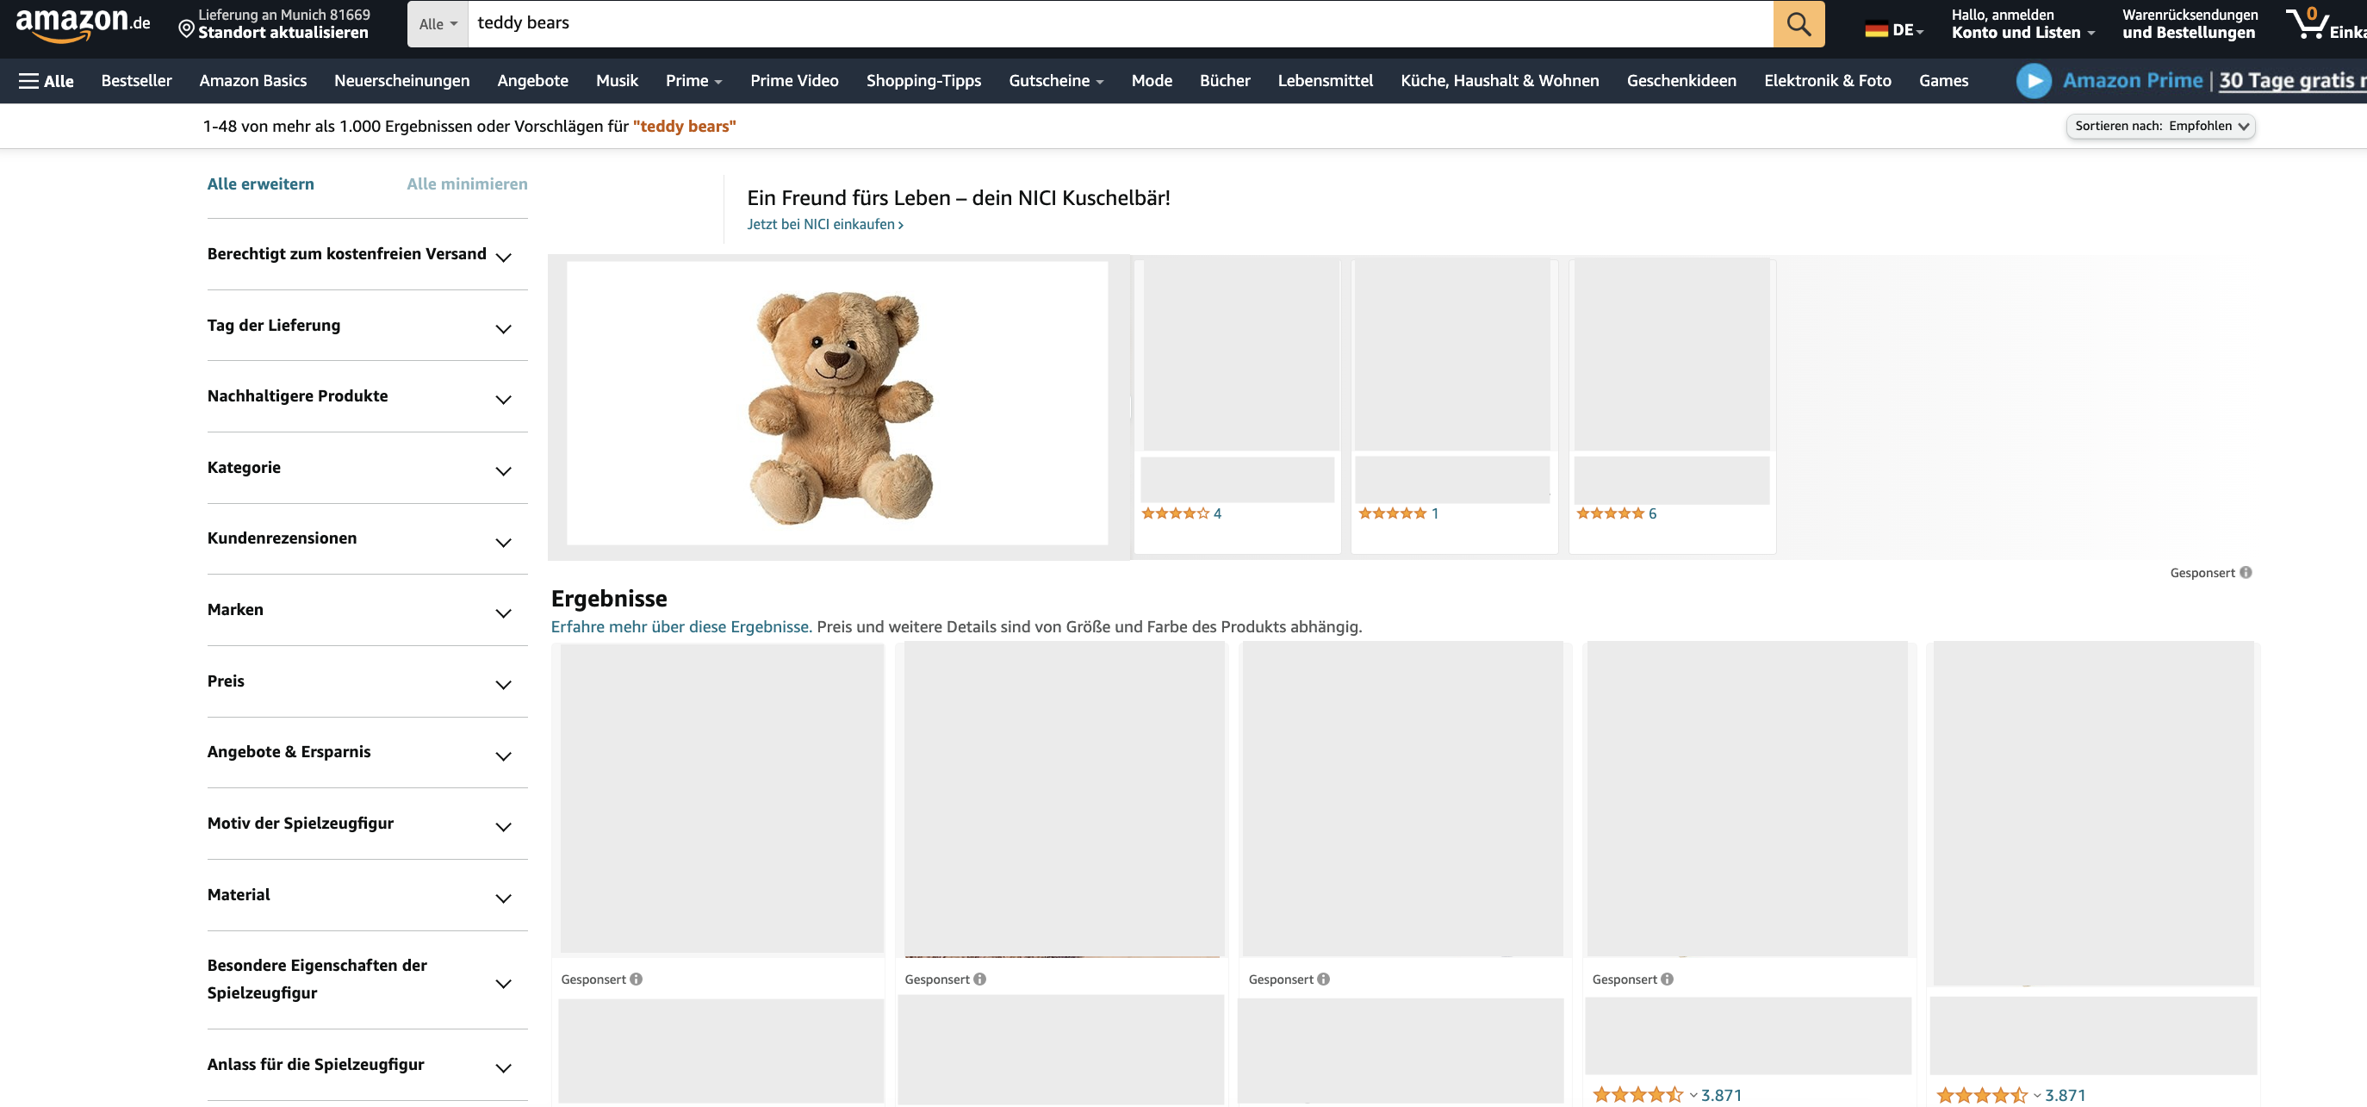Click the orange search magnifier button
The image size is (2367, 1107).
[x=1799, y=24]
